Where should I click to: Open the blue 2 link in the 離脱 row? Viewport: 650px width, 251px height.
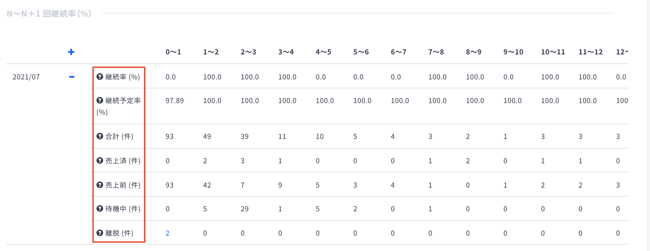coord(167,233)
